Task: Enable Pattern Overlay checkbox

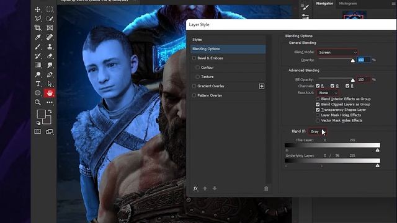Action: 194,95
